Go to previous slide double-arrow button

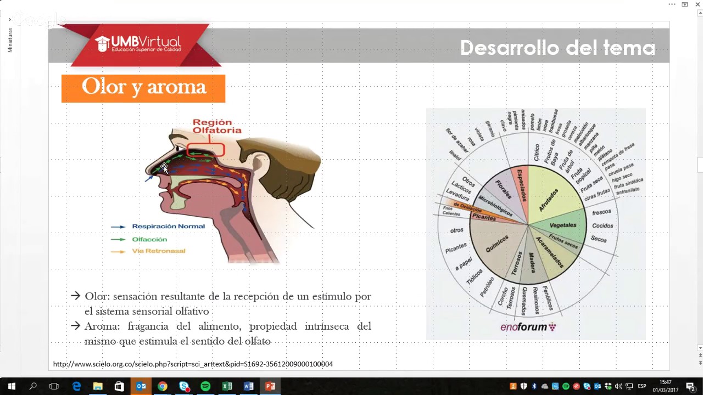point(700,356)
